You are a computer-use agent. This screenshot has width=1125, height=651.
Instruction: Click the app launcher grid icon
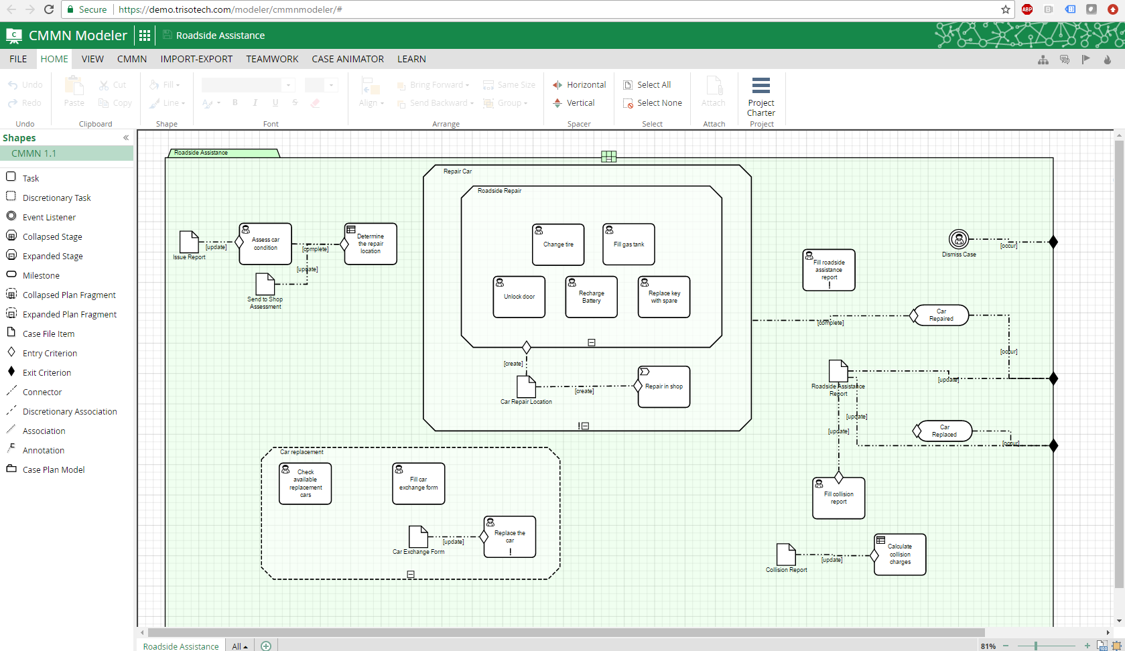click(145, 35)
